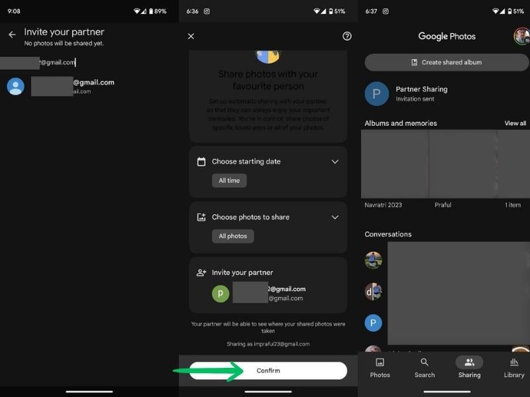Expand the Choose photos to share chevron

[x=335, y=217]
